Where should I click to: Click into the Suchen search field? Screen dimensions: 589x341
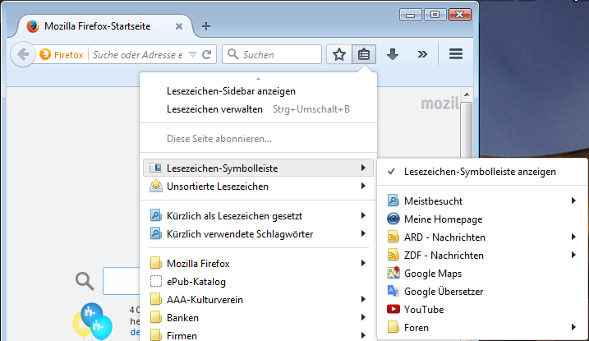coord(279,55)
